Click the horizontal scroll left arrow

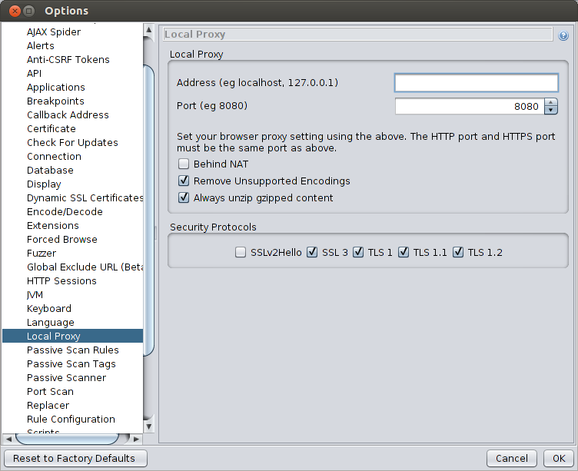tap(9, 439)
